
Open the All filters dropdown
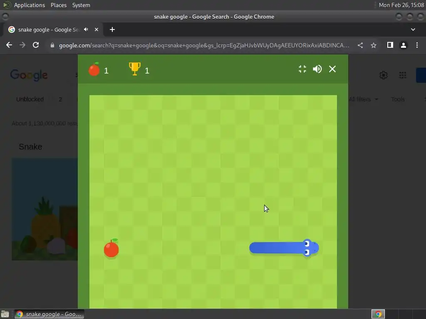pyautogui.click(x=364, y=99)
